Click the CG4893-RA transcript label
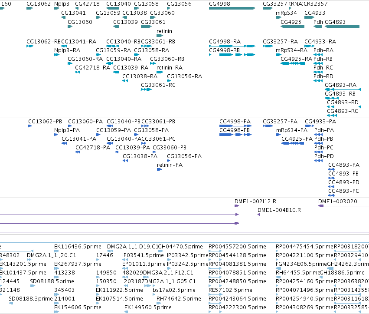This screenshot has width=369, height=314. click(340, 85)
